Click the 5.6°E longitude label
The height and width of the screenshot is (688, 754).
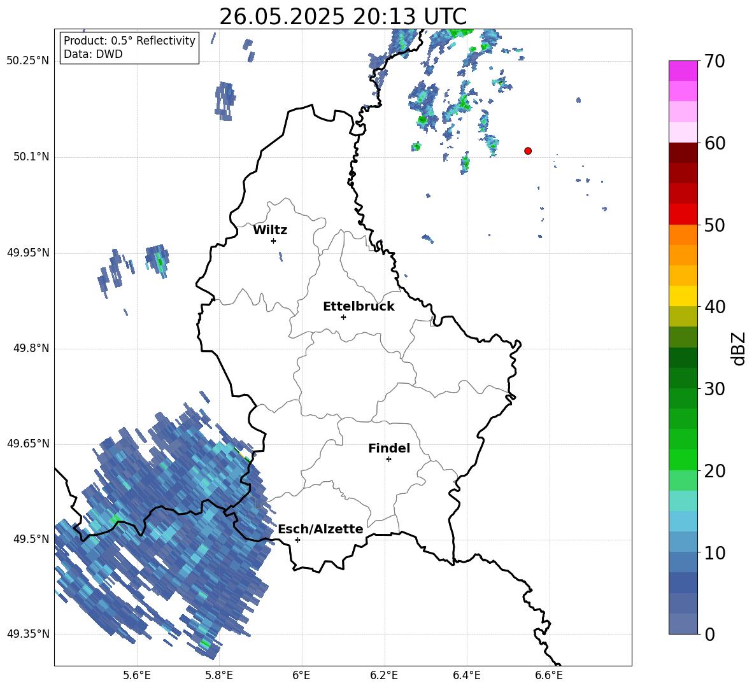click(137, 675)
